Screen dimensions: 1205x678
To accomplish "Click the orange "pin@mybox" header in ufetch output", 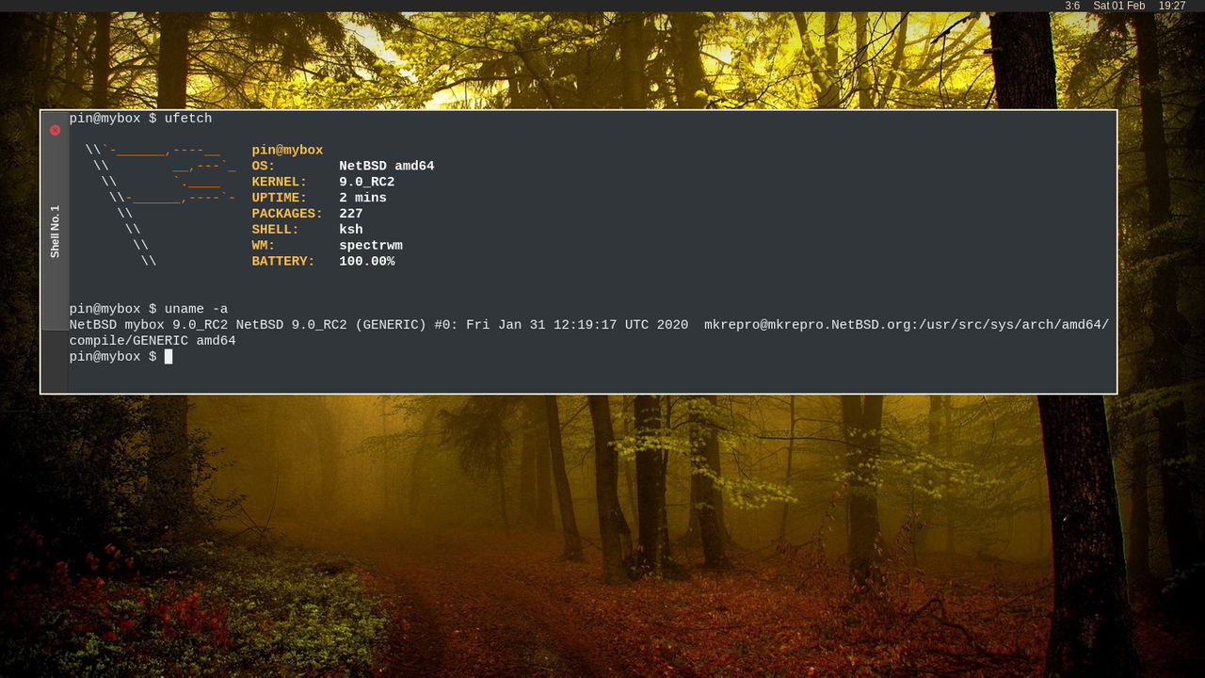I will pos(287,151).
